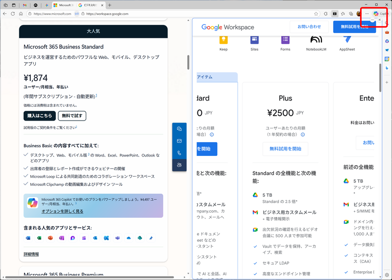Close the right split pane

click(379, 20)
